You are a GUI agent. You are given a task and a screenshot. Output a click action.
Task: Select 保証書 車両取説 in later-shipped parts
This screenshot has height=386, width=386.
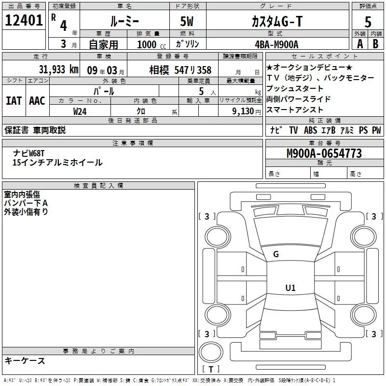35,130
